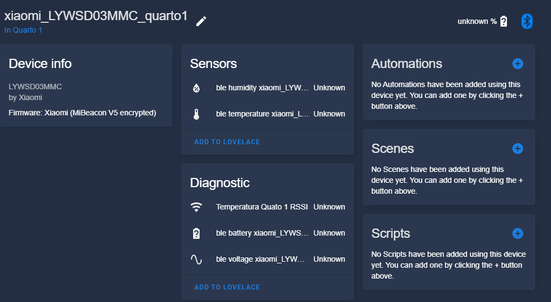The image size is (551, 302).
Task: Add Sensors card entities to Lovelace
Action: pos(227,142)
